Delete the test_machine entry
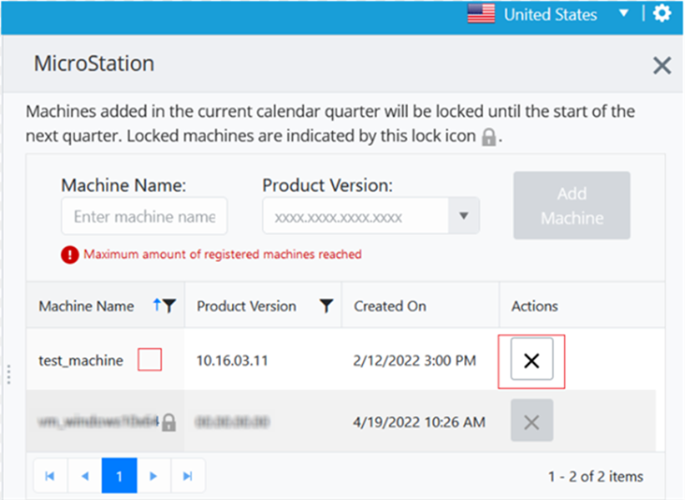The width and height of the screenshot is (685, 500). (531, 361)
